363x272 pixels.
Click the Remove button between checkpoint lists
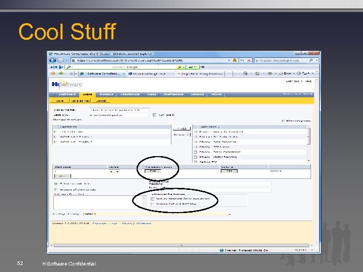coord(181,135)
